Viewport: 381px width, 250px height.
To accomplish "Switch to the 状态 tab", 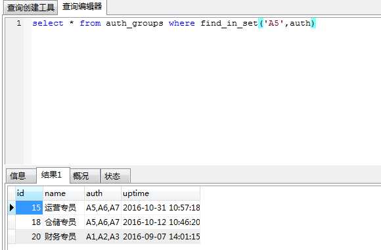I will click(116, 176).
